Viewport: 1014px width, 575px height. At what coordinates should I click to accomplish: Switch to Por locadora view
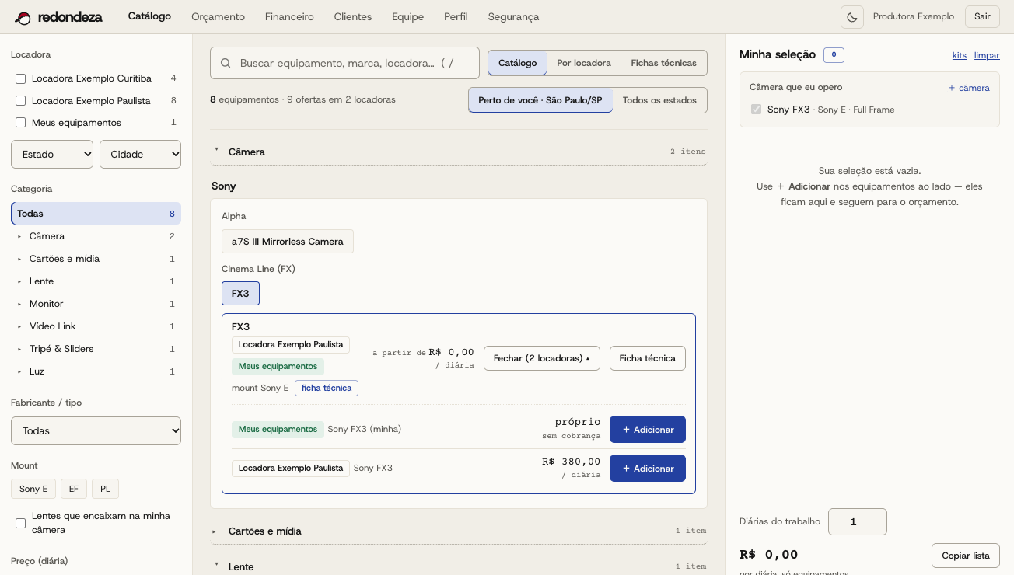pyautogui.click(x=584, y=63)
